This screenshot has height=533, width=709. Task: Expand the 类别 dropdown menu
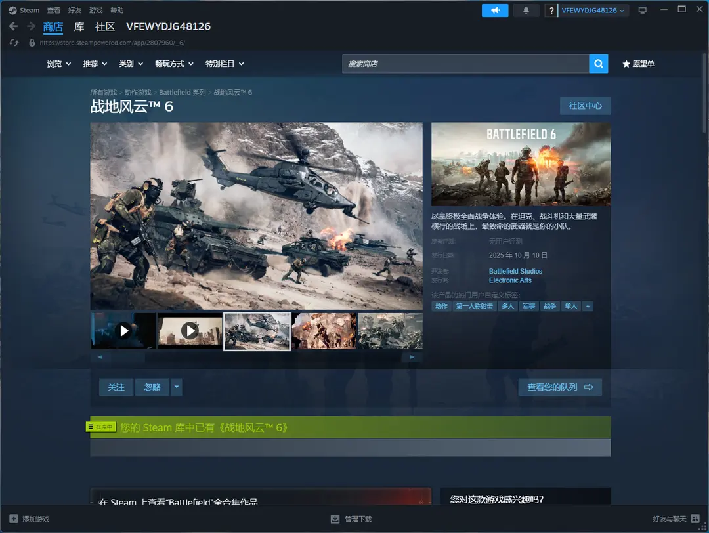pyautogui.click(x=131, y=64)
